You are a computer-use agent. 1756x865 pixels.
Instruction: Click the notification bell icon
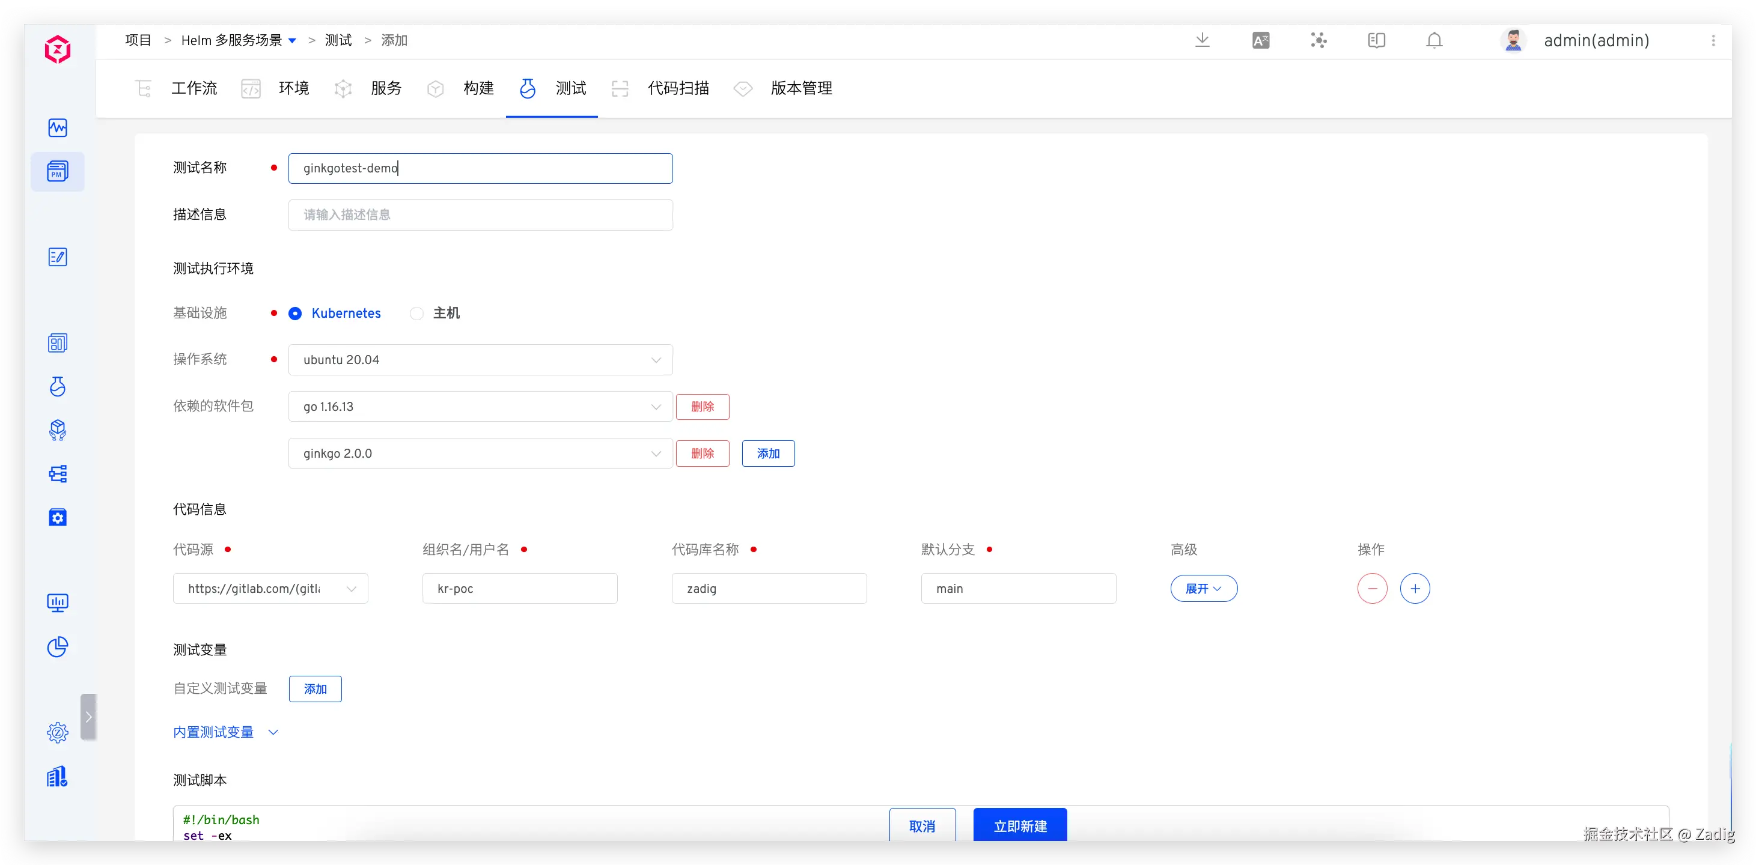coord(1434,41)
